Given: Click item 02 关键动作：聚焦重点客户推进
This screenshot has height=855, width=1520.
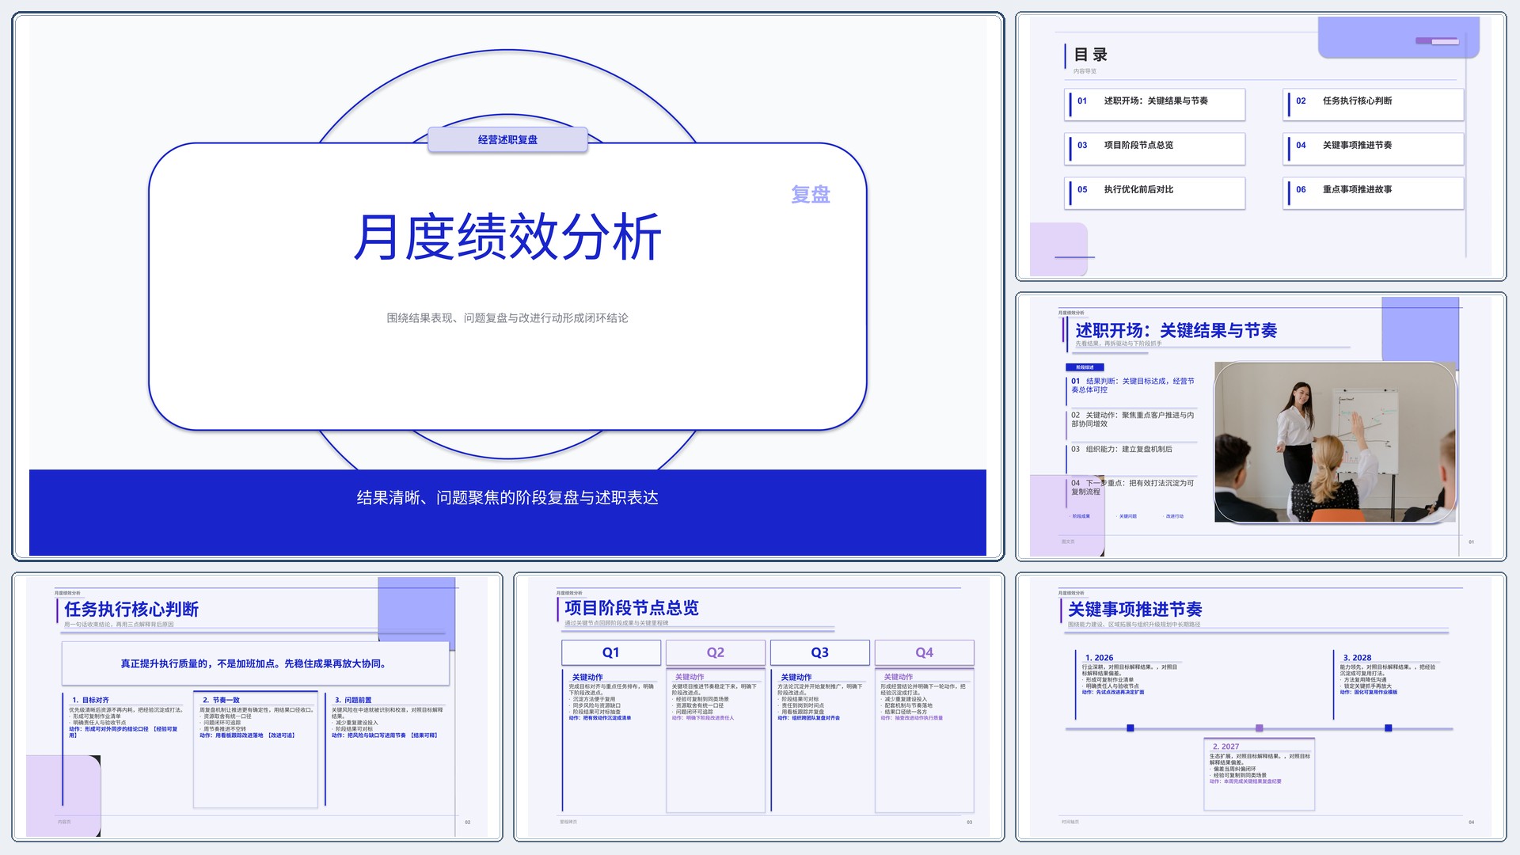Looking at the screenshot, I should 1133,420.
